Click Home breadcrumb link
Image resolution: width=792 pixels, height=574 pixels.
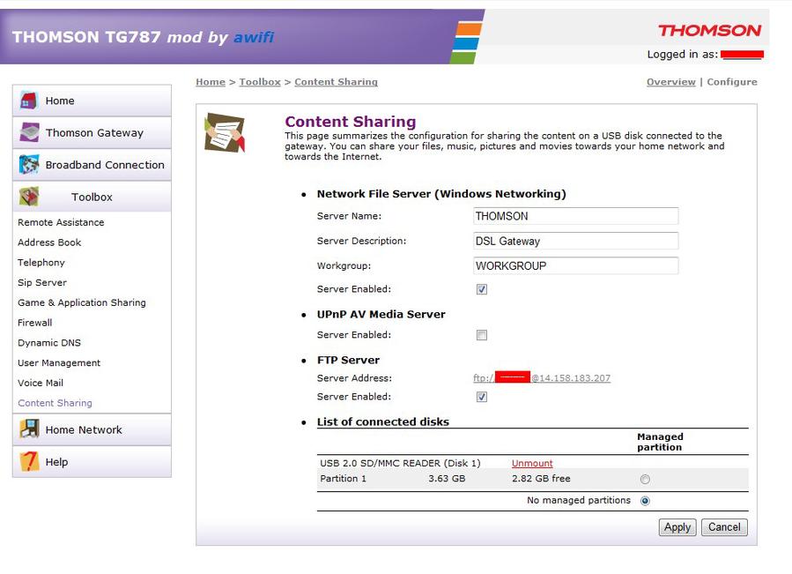pyautogui.click(x=211, y=82)
